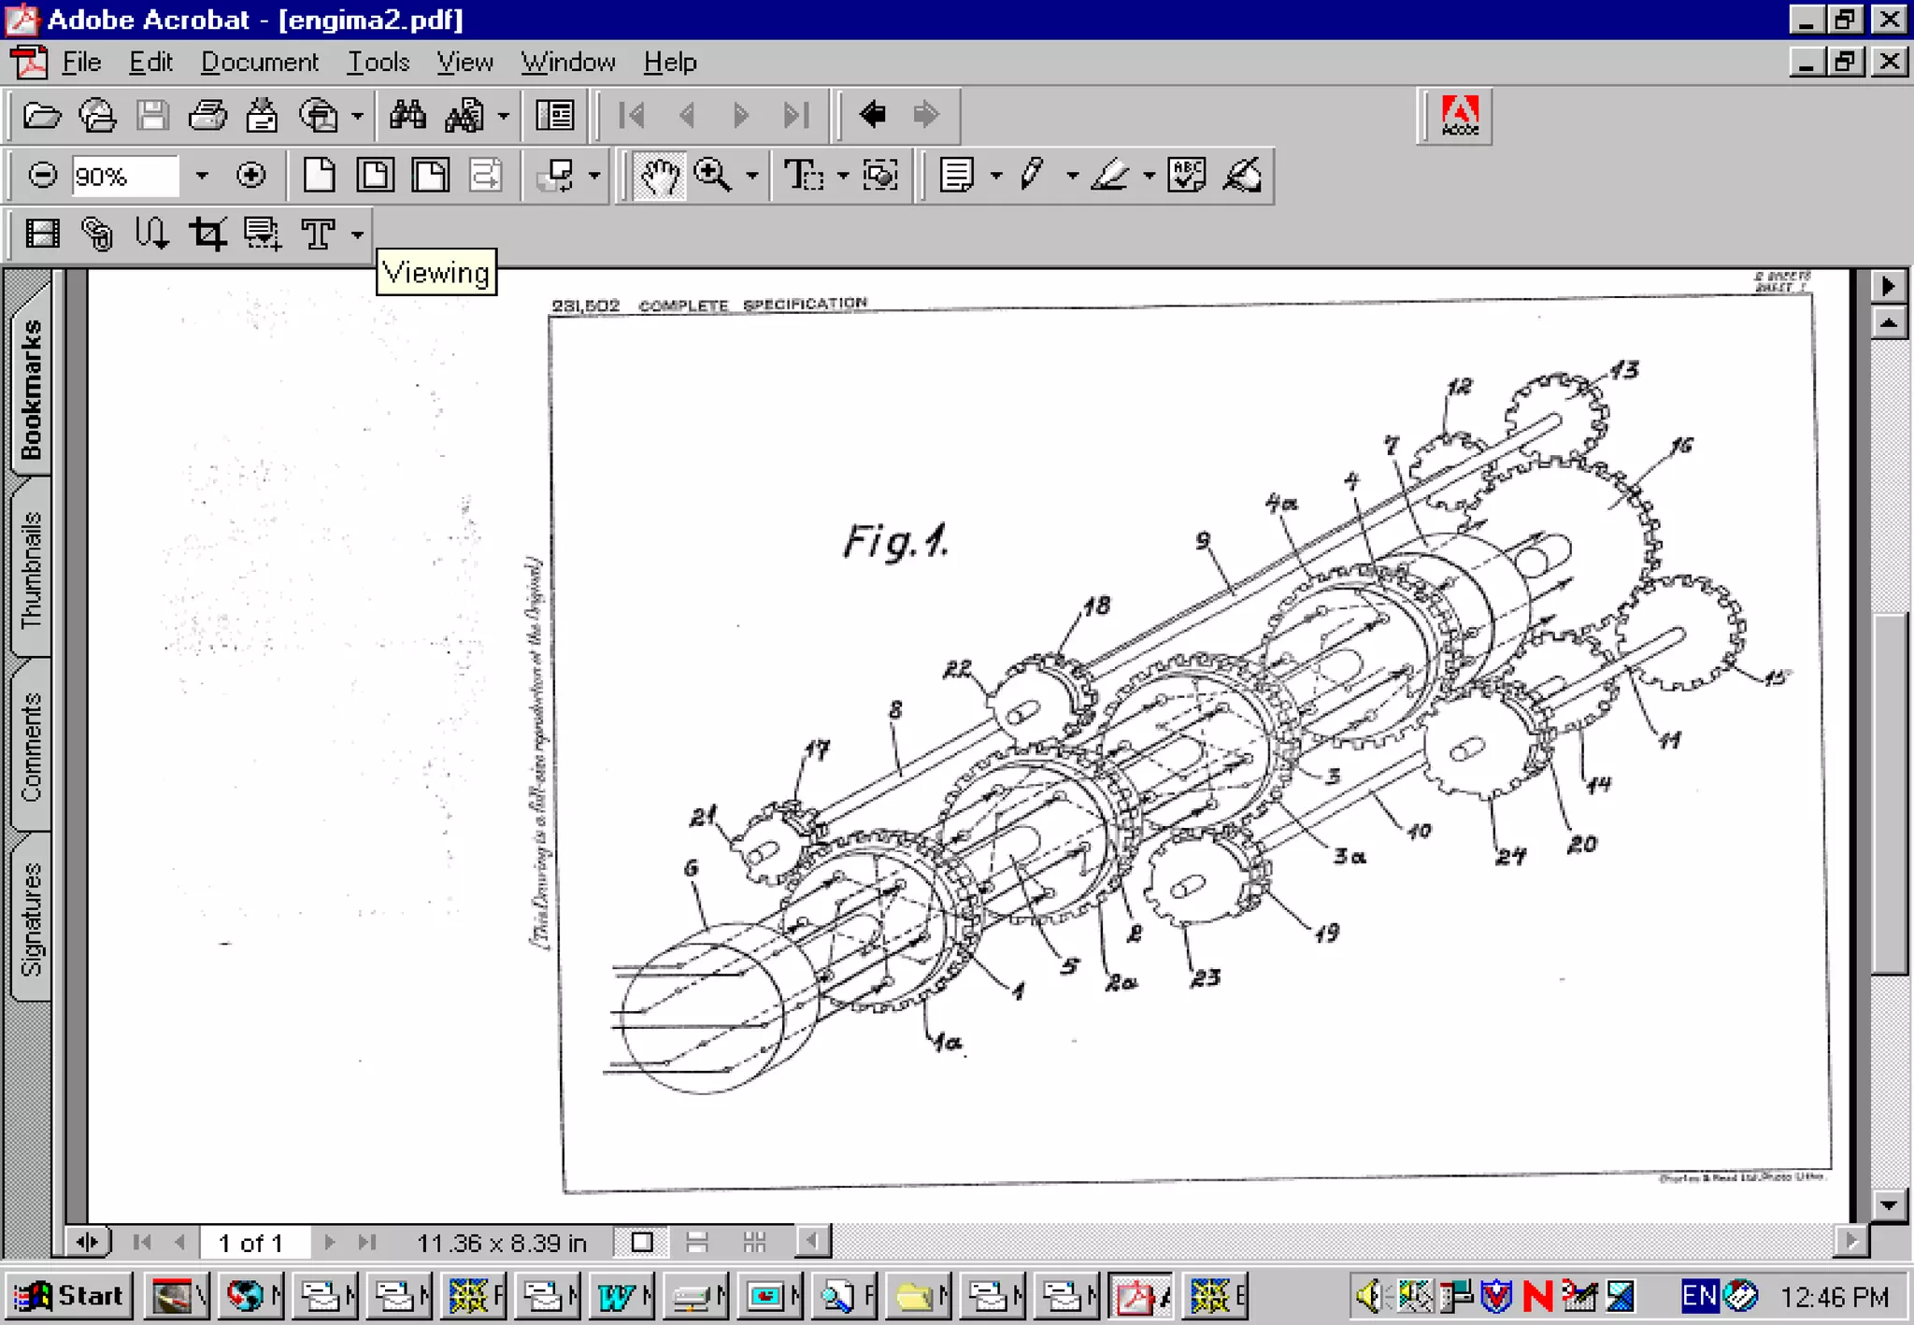Open the Bookmarks side tab
The width and height of the screenshot is (1914, 1325).
tap(32, 388)
